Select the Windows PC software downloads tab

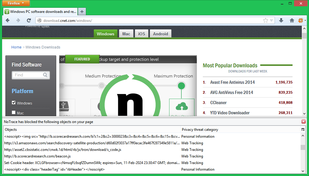coord(40,12)
